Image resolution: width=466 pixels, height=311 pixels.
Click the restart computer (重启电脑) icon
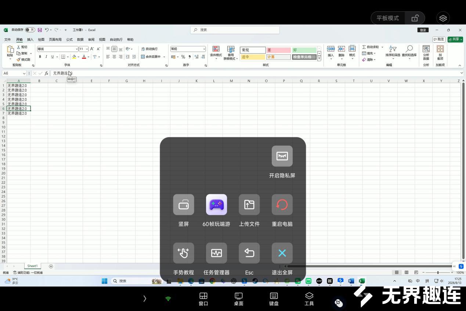(282, 205)
